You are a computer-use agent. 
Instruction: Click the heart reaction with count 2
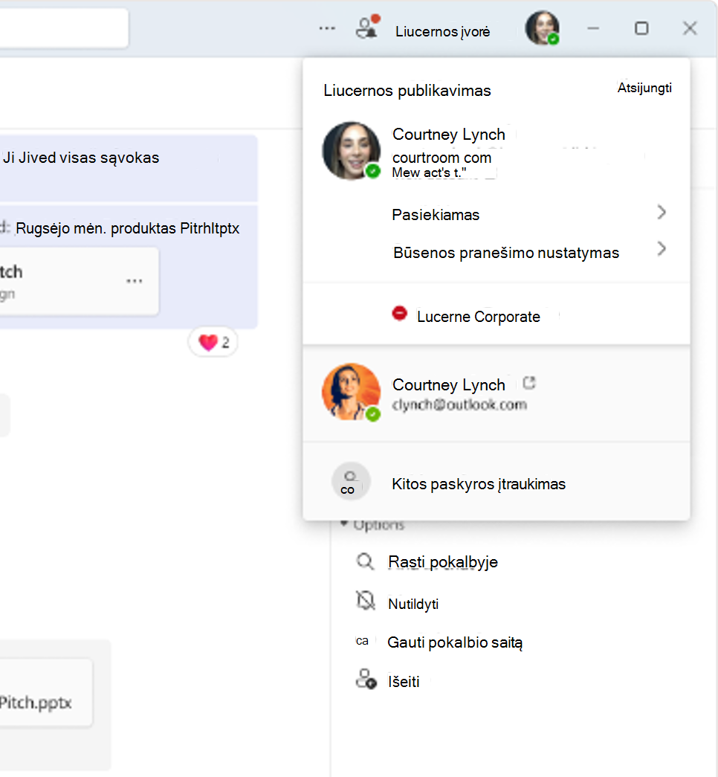(x=213, y=342)
